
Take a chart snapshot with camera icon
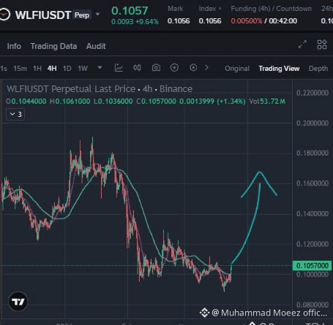tap(156, 68)
